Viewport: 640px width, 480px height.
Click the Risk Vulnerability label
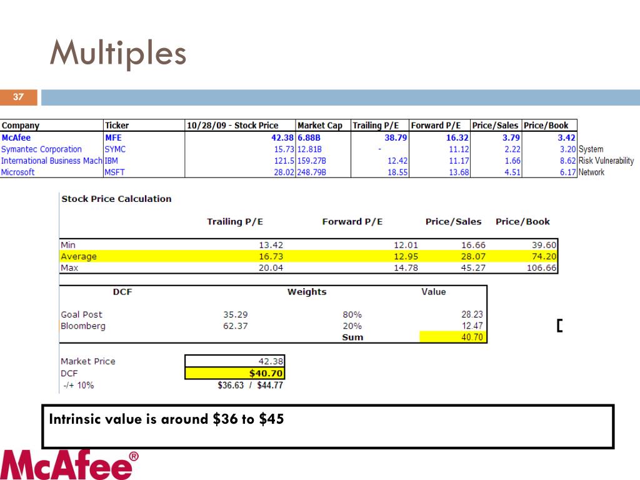[x=606, y=161]
